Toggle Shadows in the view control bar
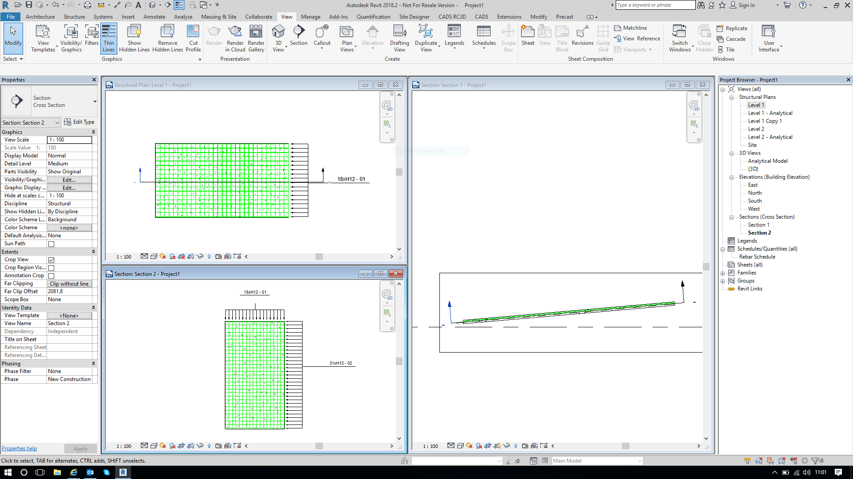Screen dimensions: 853x479 click(x=162, y=256)
